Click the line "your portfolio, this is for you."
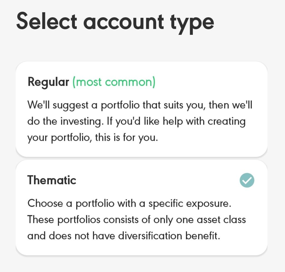Screen dimensions: 285x272 tap(93, 138)
